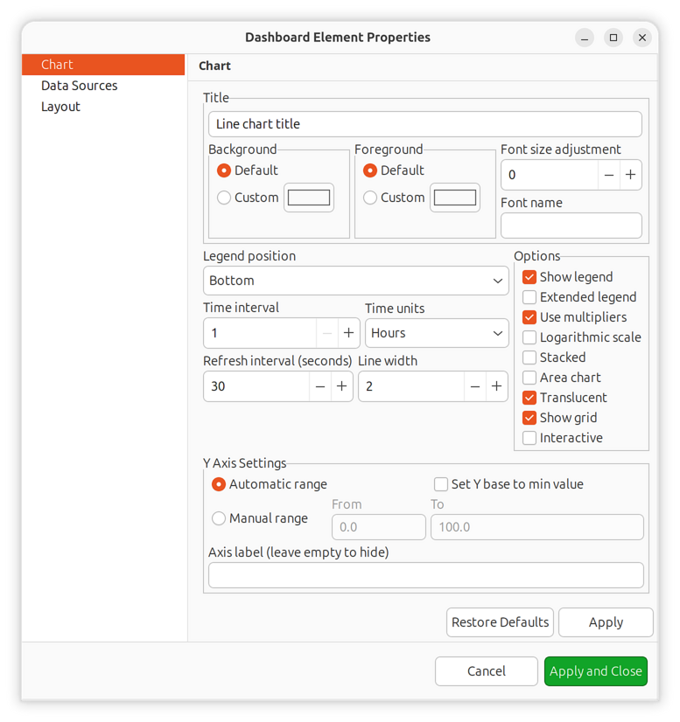Increase Refresh interval with plus button

pyautogui.click(x=342, y=386)
